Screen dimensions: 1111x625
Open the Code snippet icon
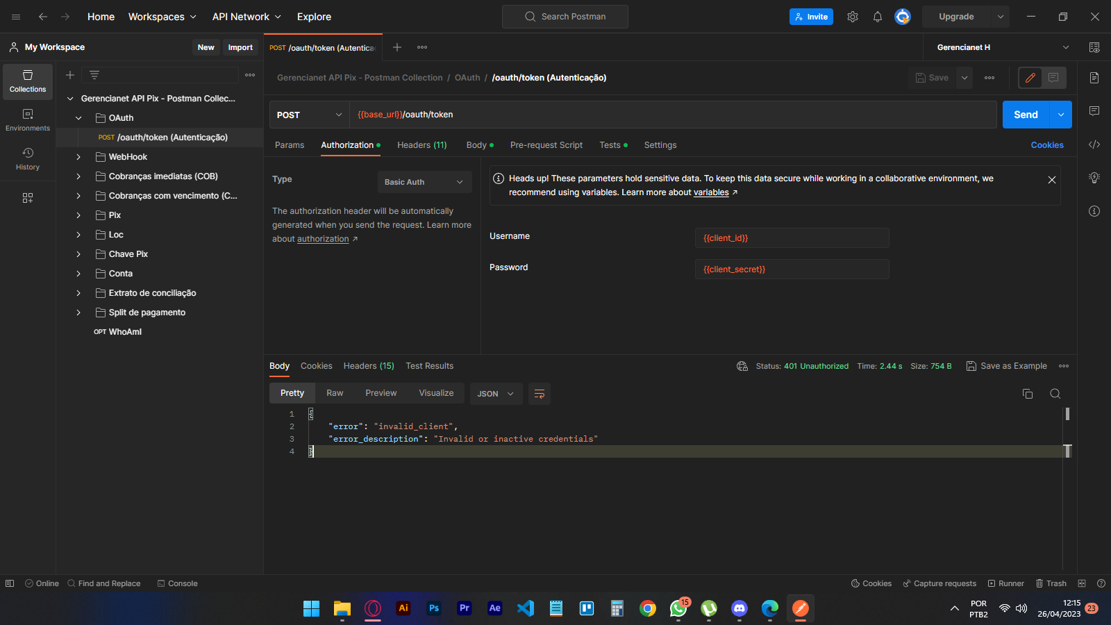click(x=1094, y=144)
